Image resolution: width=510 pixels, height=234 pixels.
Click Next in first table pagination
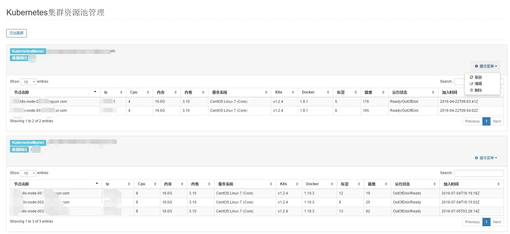pos(497,121)
